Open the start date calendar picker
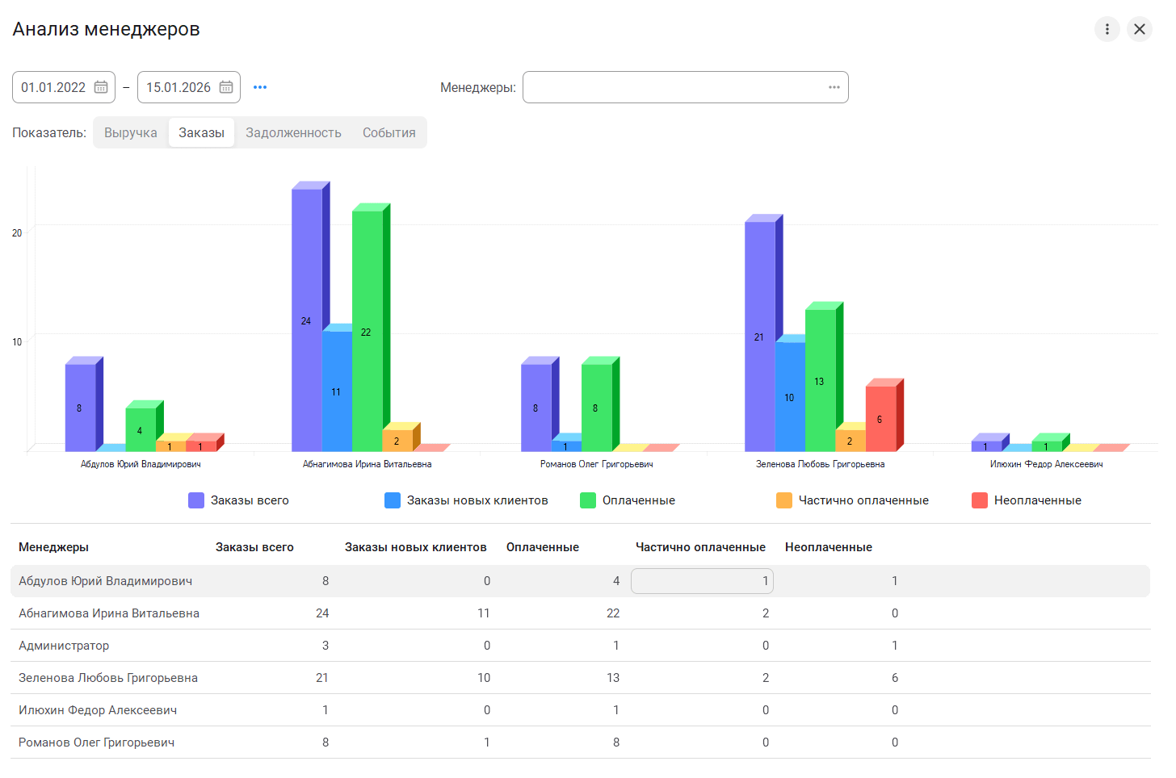 pos(101,87)
